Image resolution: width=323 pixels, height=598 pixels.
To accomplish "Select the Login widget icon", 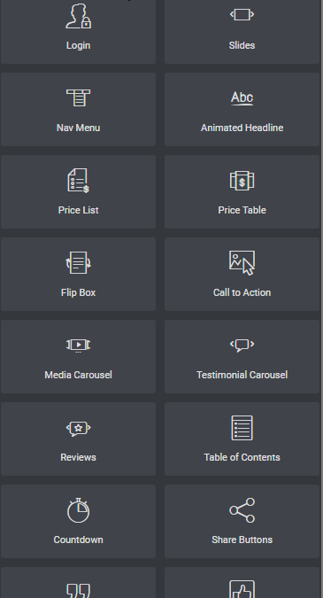I will [79, 16].
